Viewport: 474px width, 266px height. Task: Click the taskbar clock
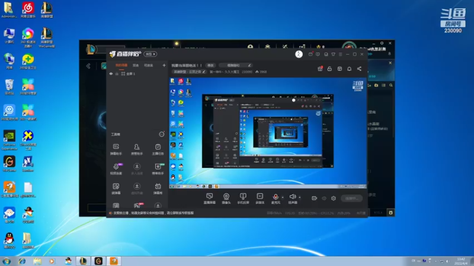coord(461,261)
